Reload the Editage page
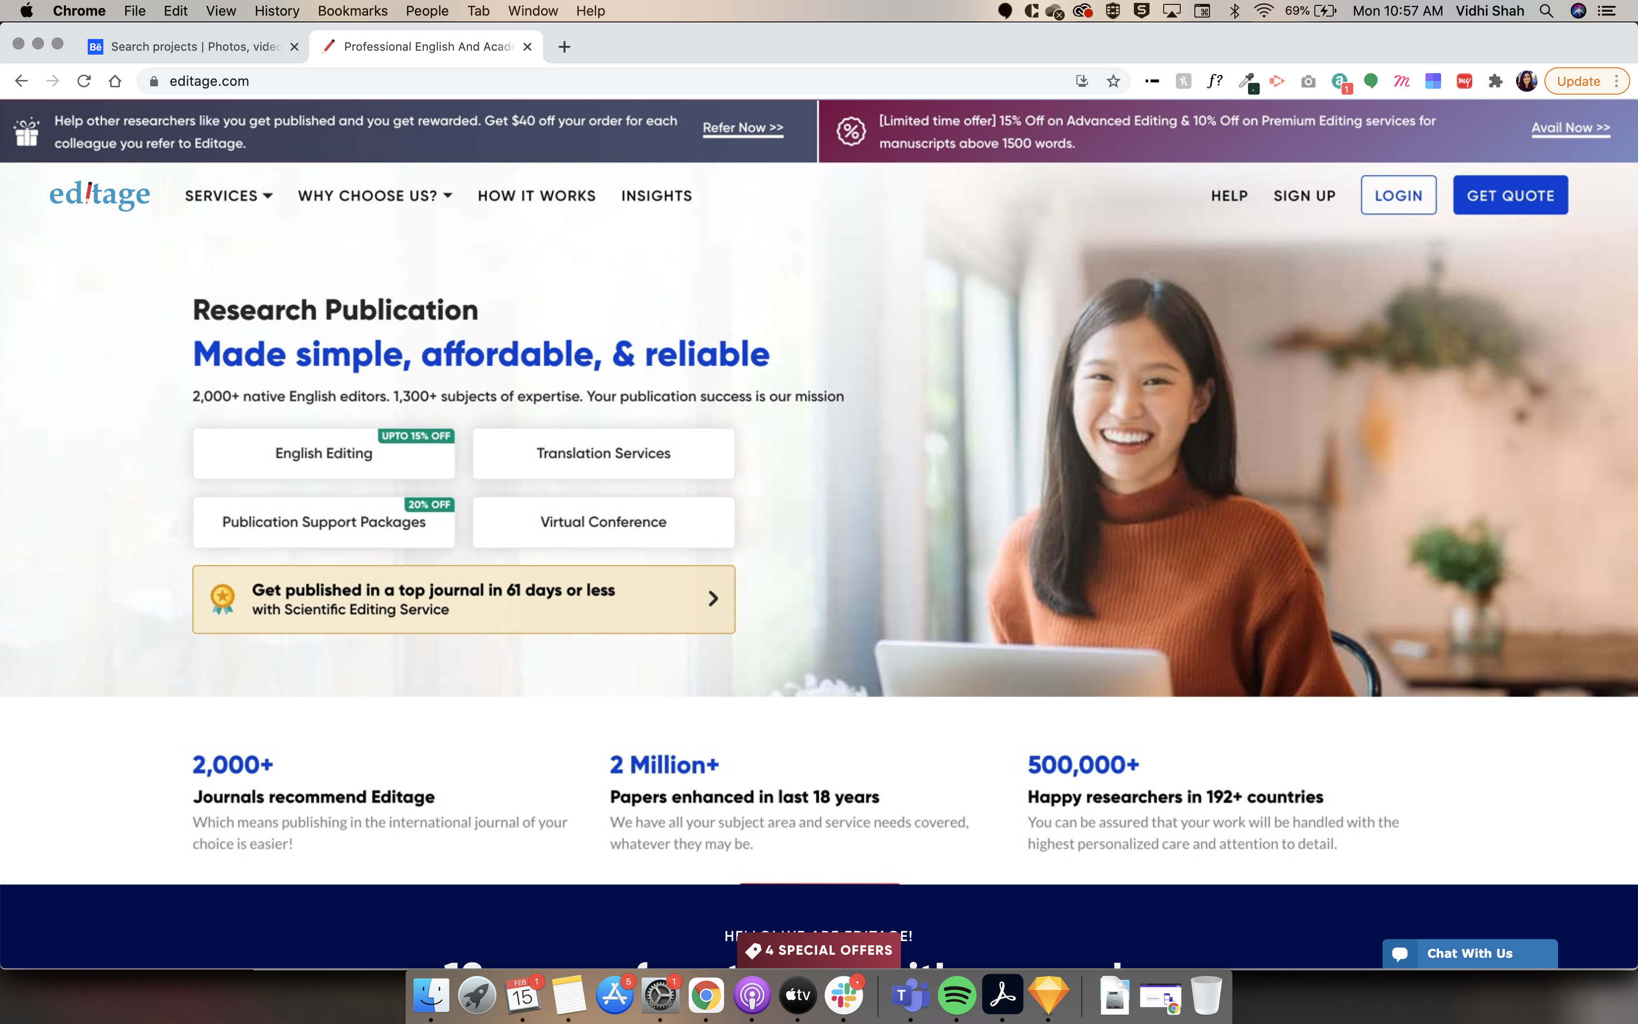The height and width of the screenshot is (1024, 1638). tap(84, 81)
